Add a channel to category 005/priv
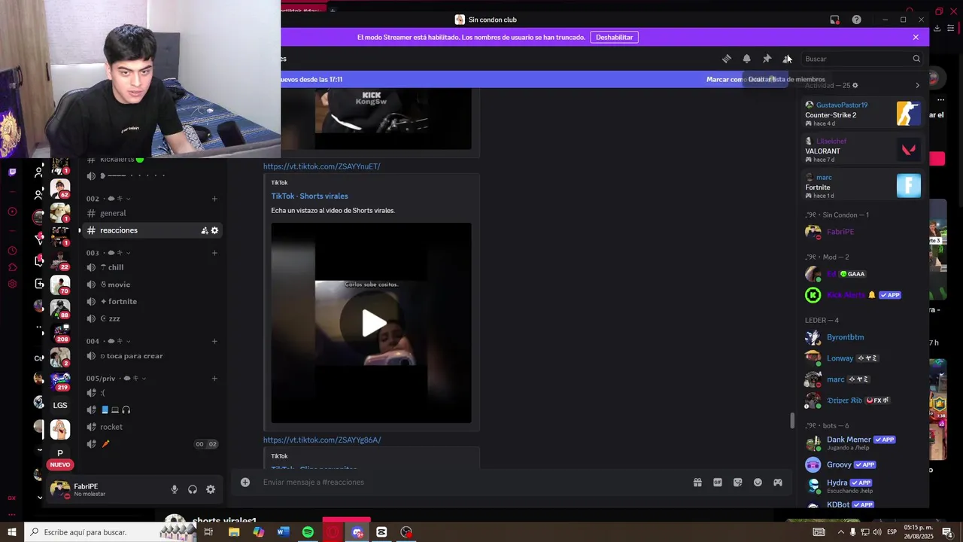This screenshot has height=542, width=963. [214, 379]
